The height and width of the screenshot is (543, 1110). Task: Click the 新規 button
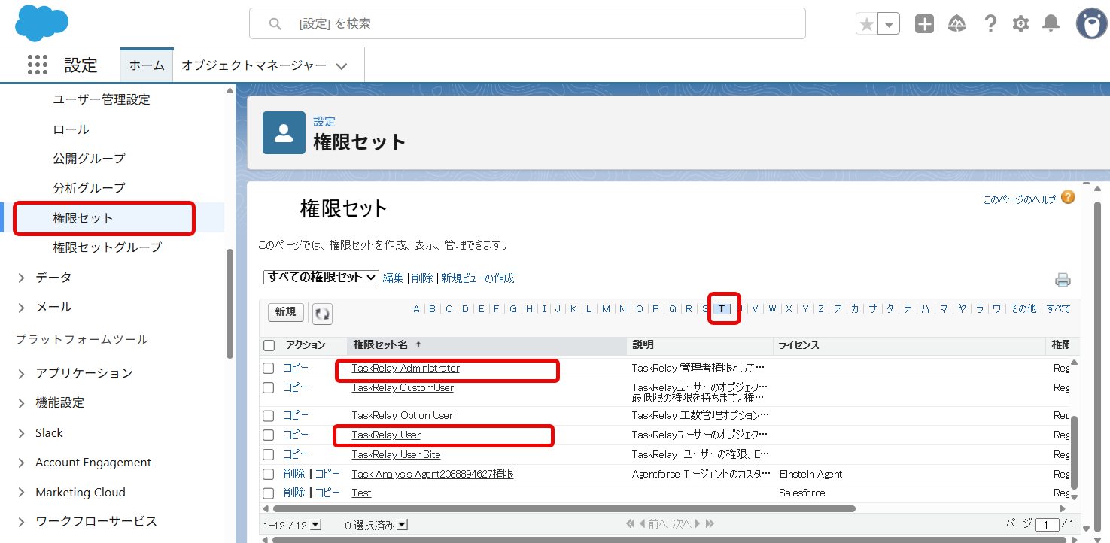(285, 312)
